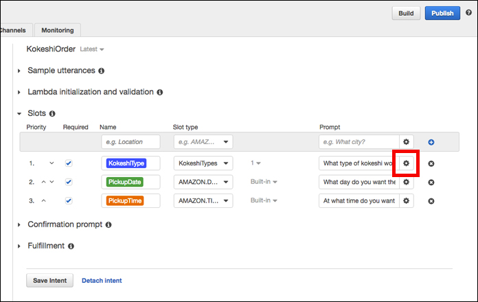The width and height of the screenshot is (478, 302).
Task: Delete the PickupDate slot row
Action: pyautogui.click(x=431, y=182)
